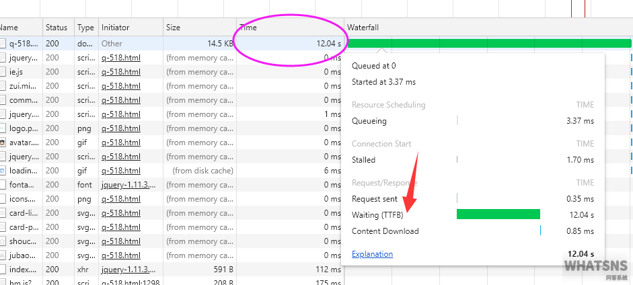Image resolution: width=633 pixels, height=285 pixels.
Task: Open the q-518.html initiator link in the ie.js row
Action: point(121,72)
